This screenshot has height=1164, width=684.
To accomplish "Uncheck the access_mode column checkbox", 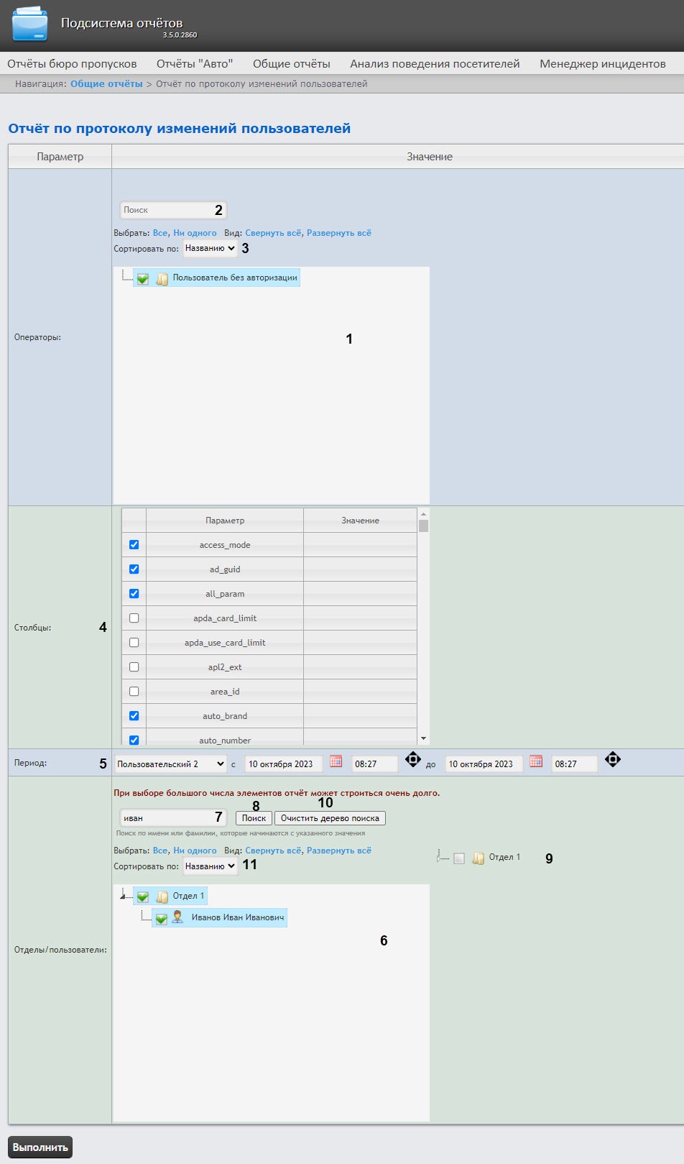I will pos(134,545).
